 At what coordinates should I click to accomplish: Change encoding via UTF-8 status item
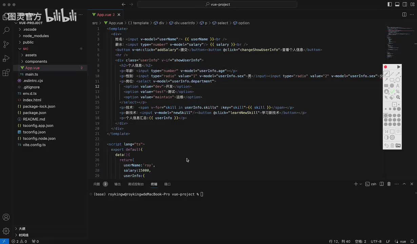[376, 241]
